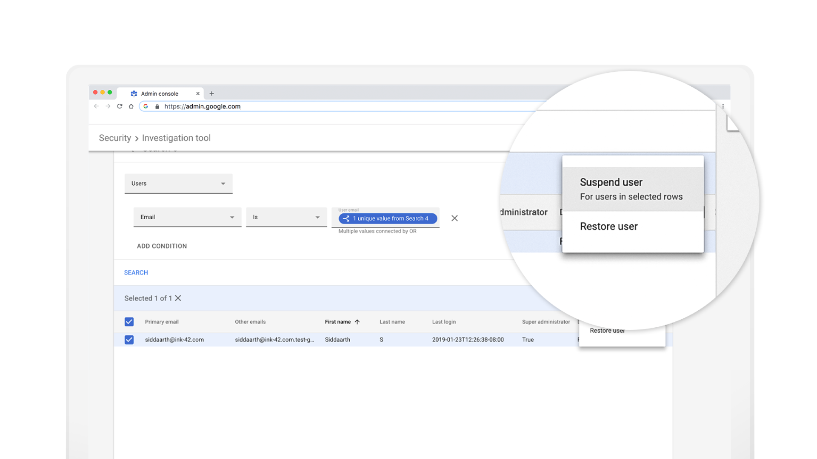Select the Admin console tab
Viewport: 817px width, 459px height.
(160, 93)
